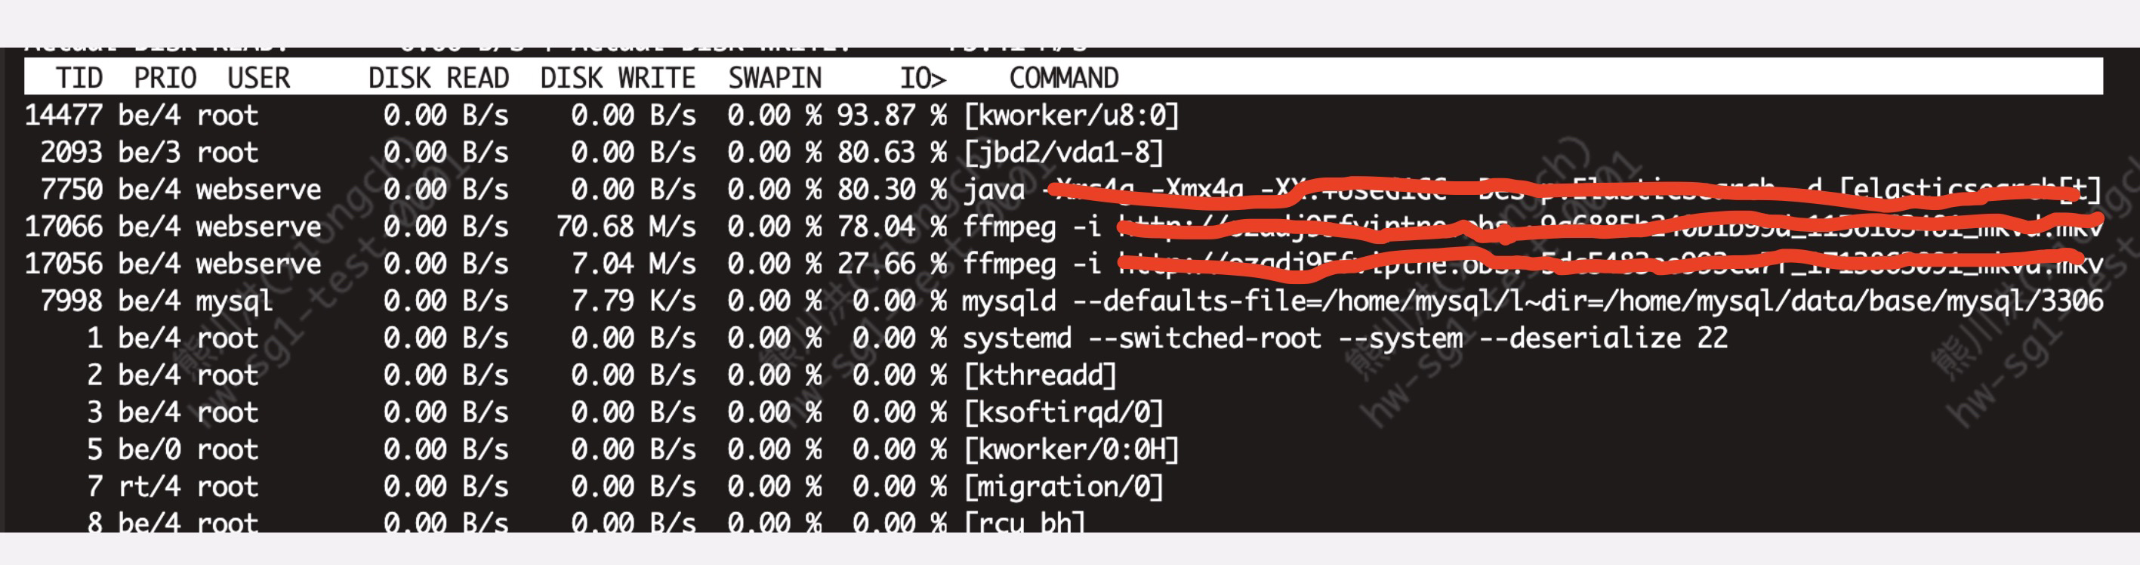Click the kthreadd process row
This screenshot has width=2140, height=565.
pyautogui.click(x=1064, y=375)
